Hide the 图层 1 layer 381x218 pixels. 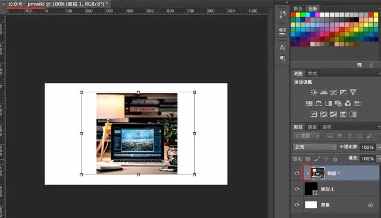click(296, 173)
